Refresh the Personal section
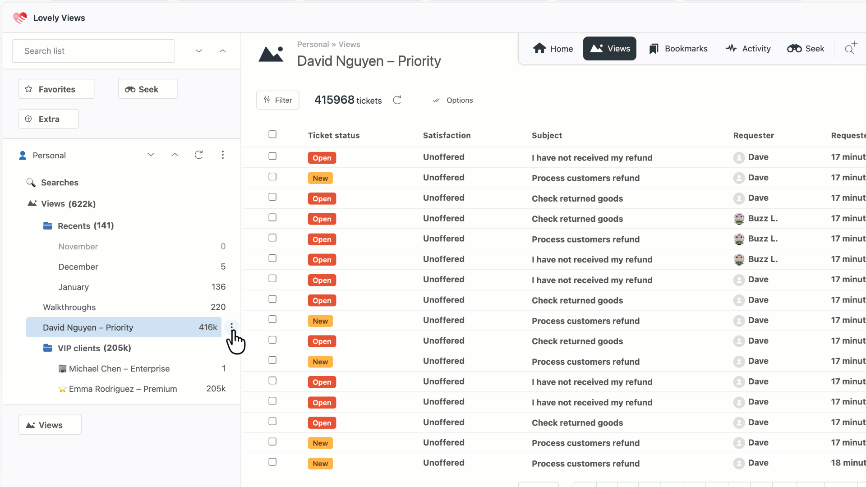The image size is (866, 487). coord(198,155)
